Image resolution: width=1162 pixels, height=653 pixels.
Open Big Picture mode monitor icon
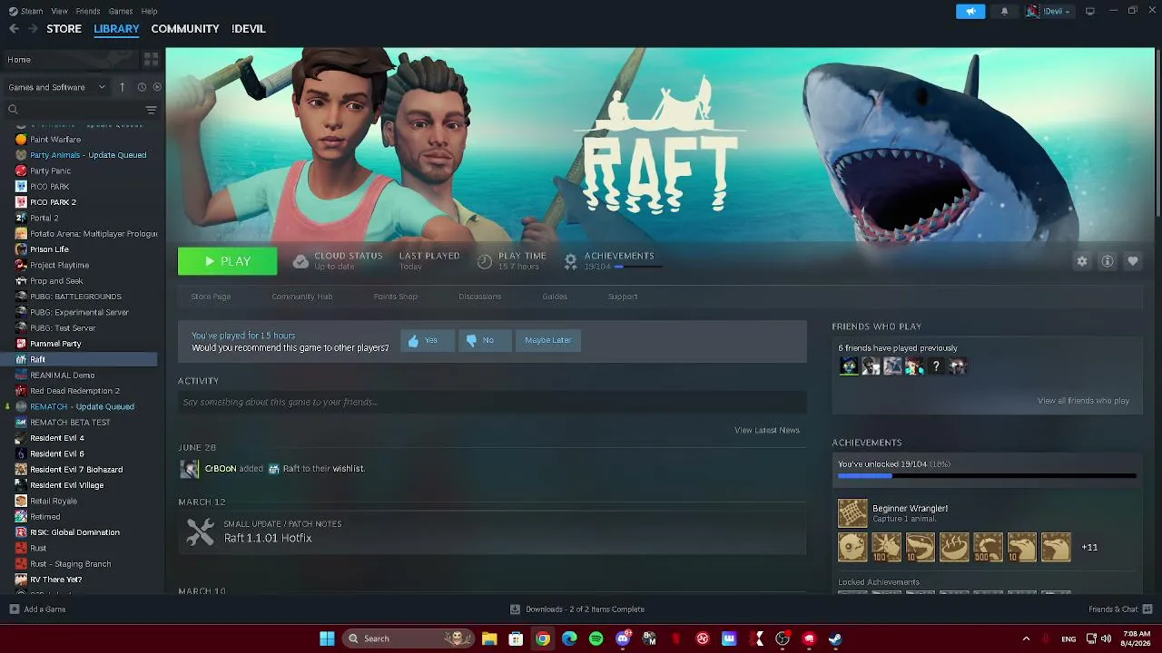[x=1090, y=11]
